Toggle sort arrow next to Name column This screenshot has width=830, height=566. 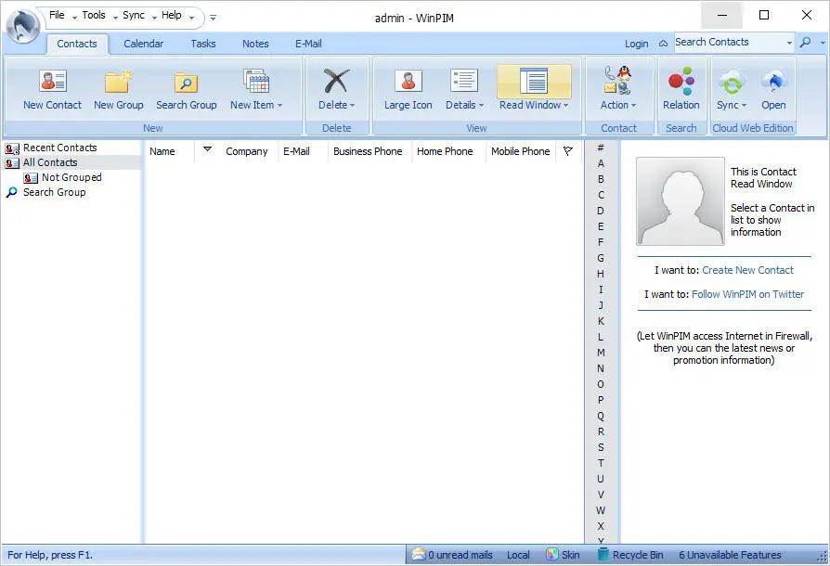coord(208,149)
